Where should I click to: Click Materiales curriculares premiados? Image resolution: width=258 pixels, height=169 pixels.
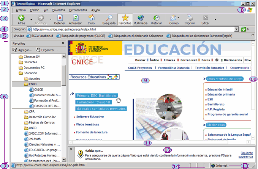[101, 109]
